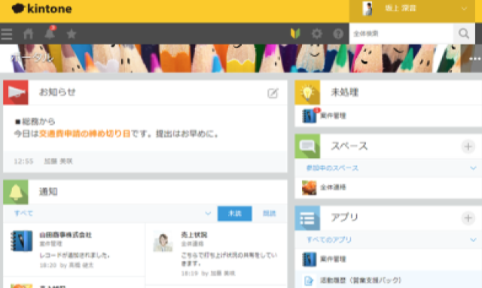The height and width of the screenshot is (288, 482).
Task: Click the 全体連絡 space thumbnail
Action: coord(310,187)
